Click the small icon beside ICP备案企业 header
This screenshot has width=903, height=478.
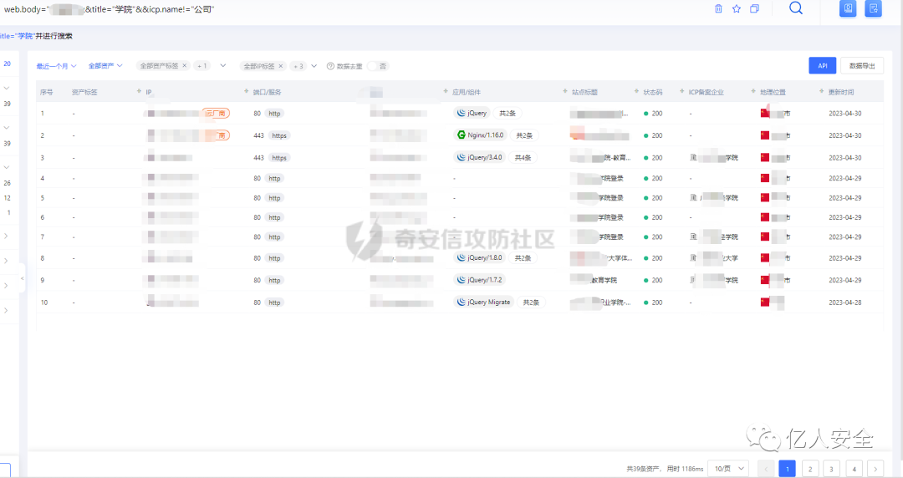pos(682,92)
